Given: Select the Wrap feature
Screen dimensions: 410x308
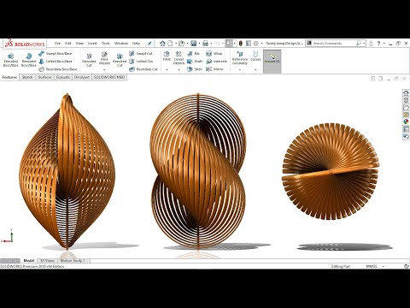Looking at the screenshot, I should point(214,53).
